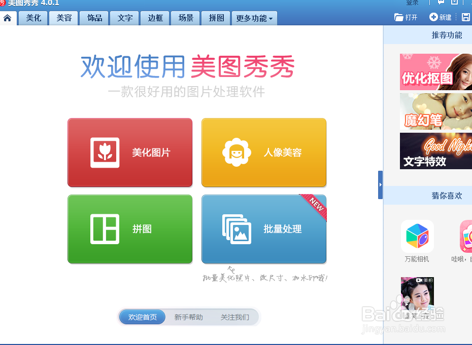
Task: Collapse the right sidebar arrow handle
Action: (x=381, y=185)
